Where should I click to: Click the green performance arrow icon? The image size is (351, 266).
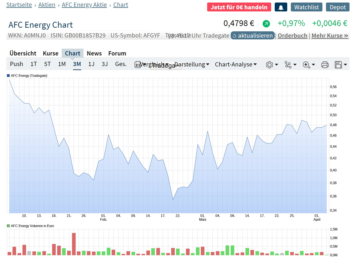click(x=266, y=23)
